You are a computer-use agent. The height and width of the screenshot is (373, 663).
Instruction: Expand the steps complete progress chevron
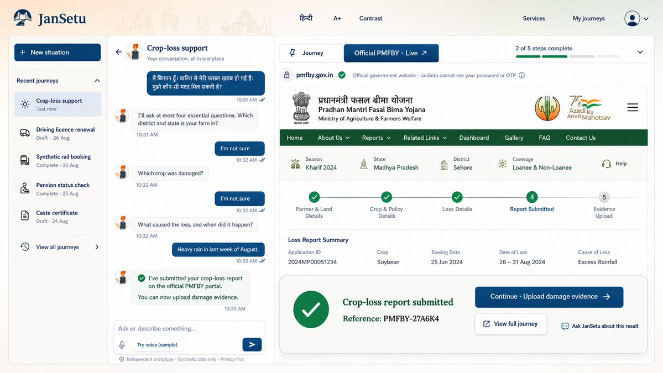tap(640, 52)
